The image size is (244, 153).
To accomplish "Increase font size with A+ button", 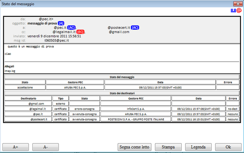I will click(x=16, y=147).
